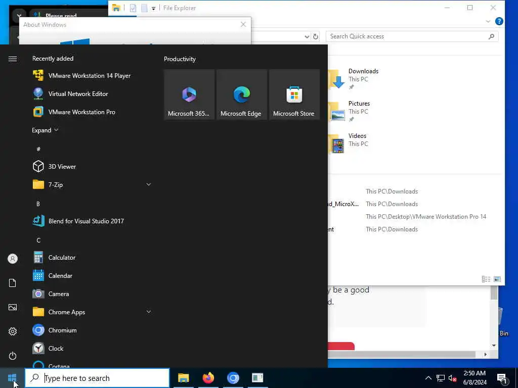Toggle the Start menu hamburger button
This screenshot has height=388, width=518.
click(x=13, y=59)
